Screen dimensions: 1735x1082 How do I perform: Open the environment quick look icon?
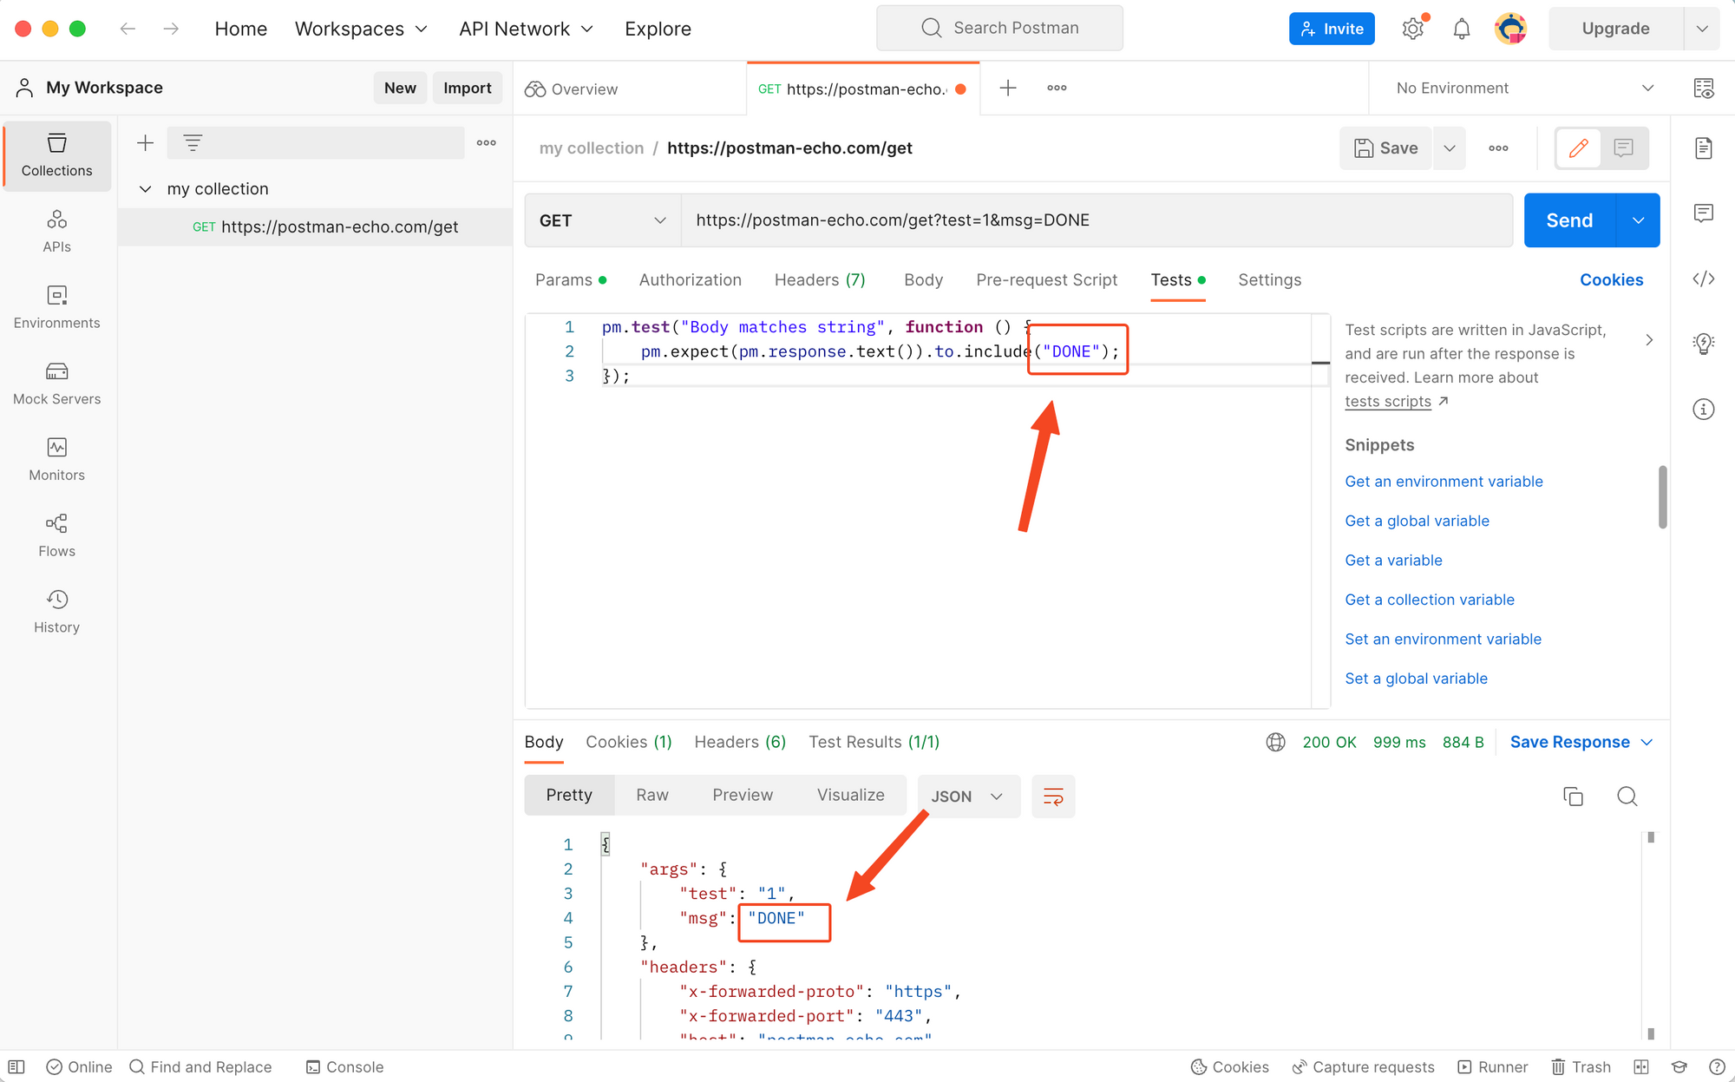(x=1703, y=88)
